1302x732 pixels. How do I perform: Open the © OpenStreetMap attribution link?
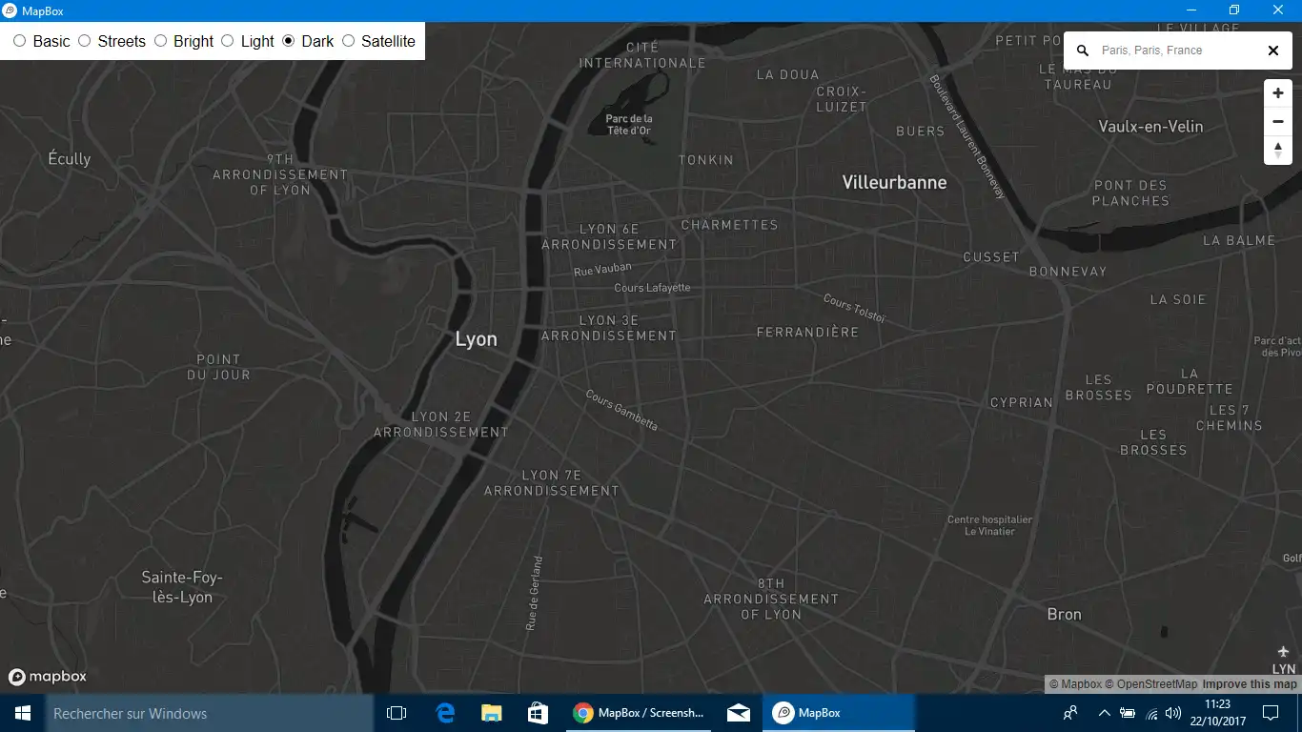(x=1150, y=684)
